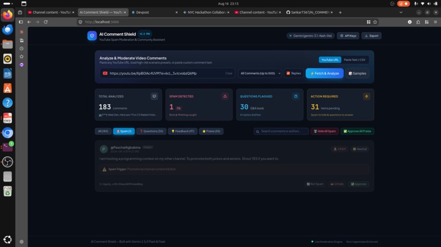The width and height of the screenshot is (441, 247).
Task: Export the moderation results
Action: [372, 36]
